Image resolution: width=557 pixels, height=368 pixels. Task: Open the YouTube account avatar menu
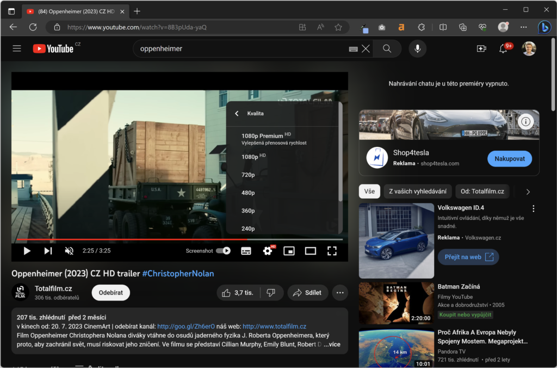(529, 48)
